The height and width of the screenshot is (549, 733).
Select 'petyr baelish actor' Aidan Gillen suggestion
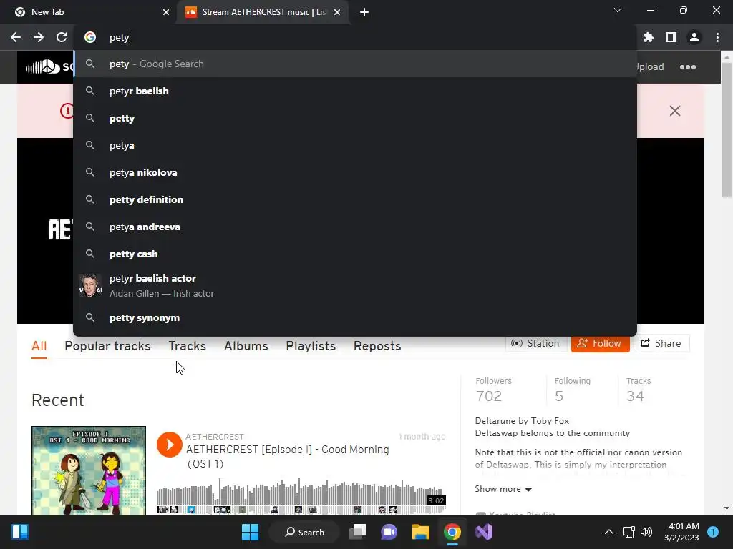(x=355, y=285)
